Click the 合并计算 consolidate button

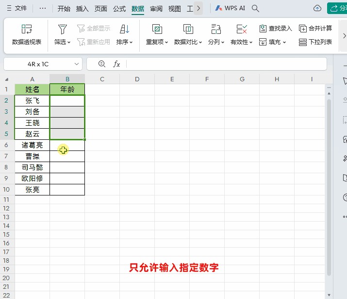point(315,29)
